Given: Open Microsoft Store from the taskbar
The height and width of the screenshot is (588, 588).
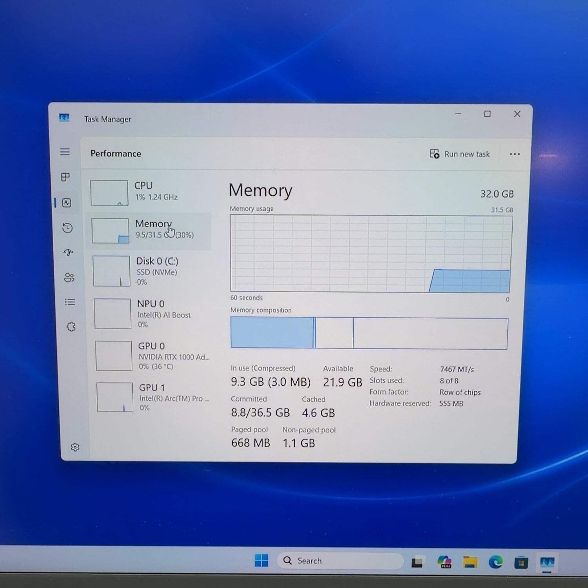Looking at the screenshot, I should pos(521,563).
